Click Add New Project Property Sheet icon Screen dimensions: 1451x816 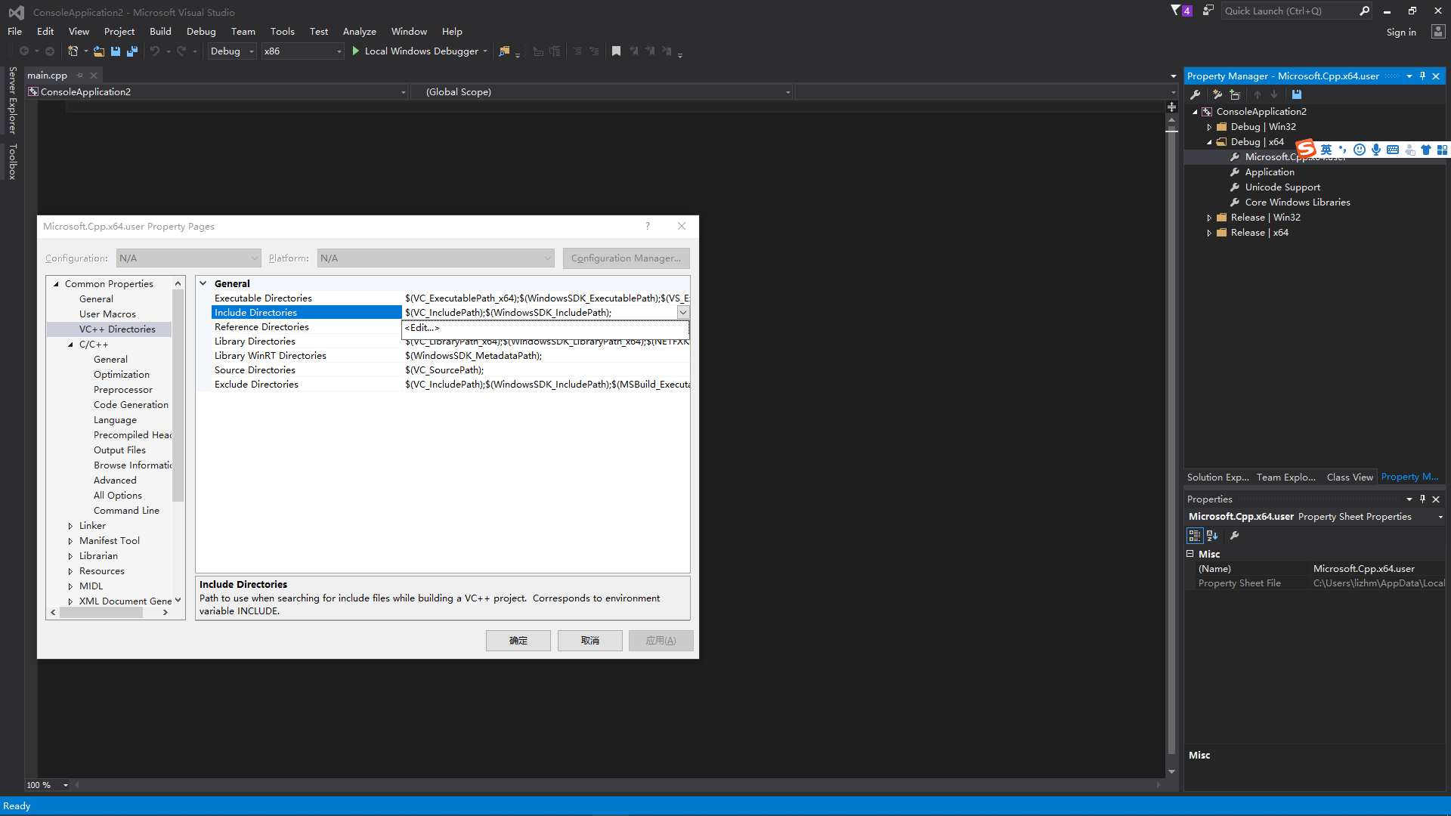[1217, 94]
